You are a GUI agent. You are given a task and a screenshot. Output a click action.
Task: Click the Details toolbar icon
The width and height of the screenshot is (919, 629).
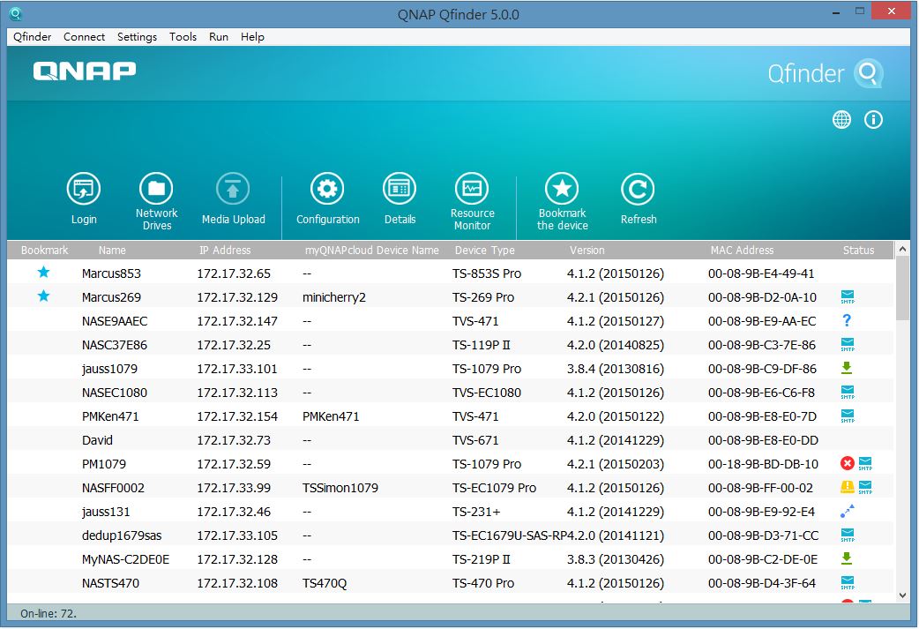coord(400,189)
